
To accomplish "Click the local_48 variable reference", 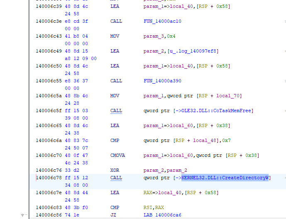I will 205,140.
